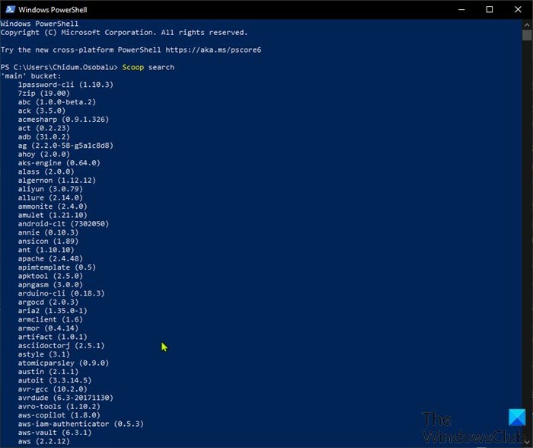Select the 7zip (19.00) line

point(44,93)
